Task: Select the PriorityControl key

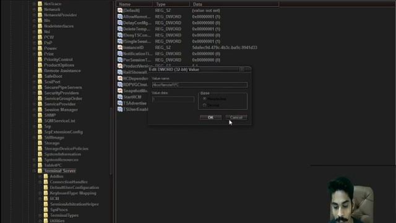Action: 58,59
